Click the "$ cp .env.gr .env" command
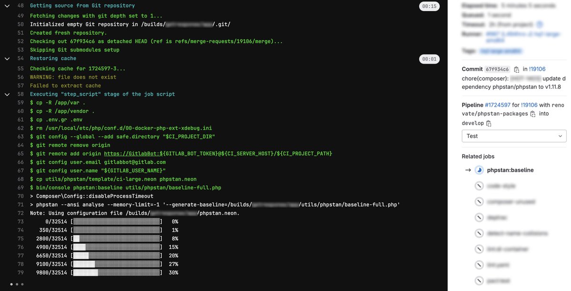The height and width of the screenshot is (291, 571). tap(56, 120)
